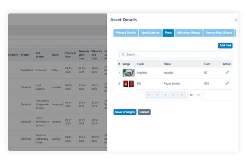The height and width of the screenshot is (164, 246).
Task: Click the Cancel button
Action: point(144,112)
